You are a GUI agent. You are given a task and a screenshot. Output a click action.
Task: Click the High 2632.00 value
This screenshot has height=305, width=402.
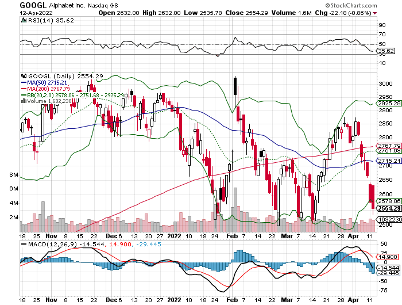[x=161, y=13]
